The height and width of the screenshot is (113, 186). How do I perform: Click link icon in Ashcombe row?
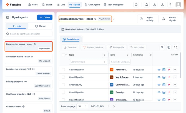(159, 70)
